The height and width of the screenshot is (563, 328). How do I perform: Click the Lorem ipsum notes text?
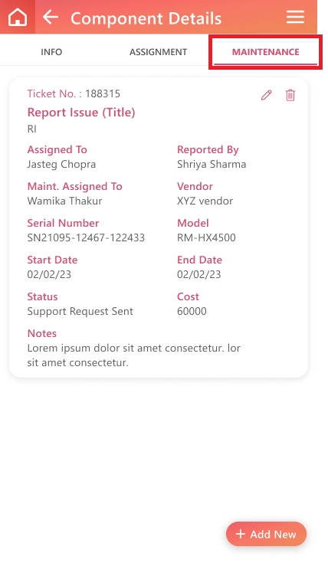134,355
